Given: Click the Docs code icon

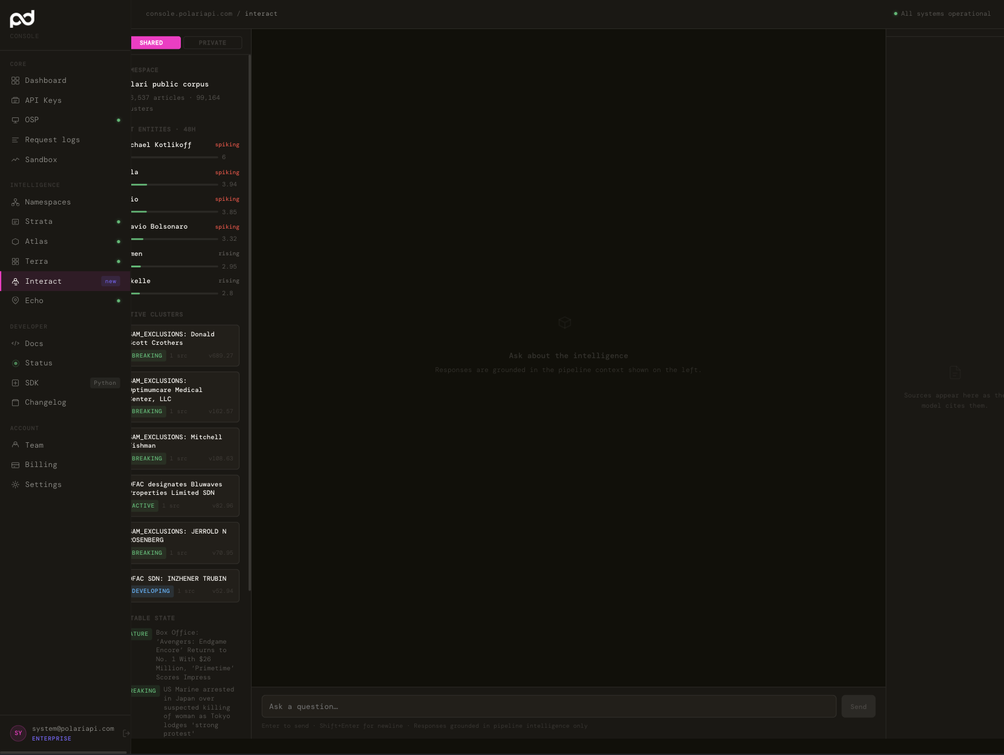Looking at the screenshot, I should pyautogui.click(x=15, y=344).
